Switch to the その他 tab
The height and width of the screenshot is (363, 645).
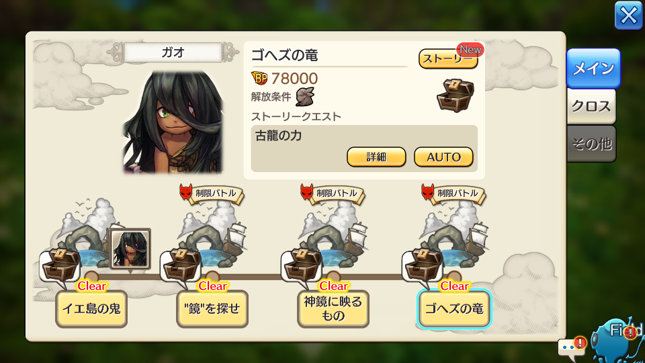pos(591,144)
